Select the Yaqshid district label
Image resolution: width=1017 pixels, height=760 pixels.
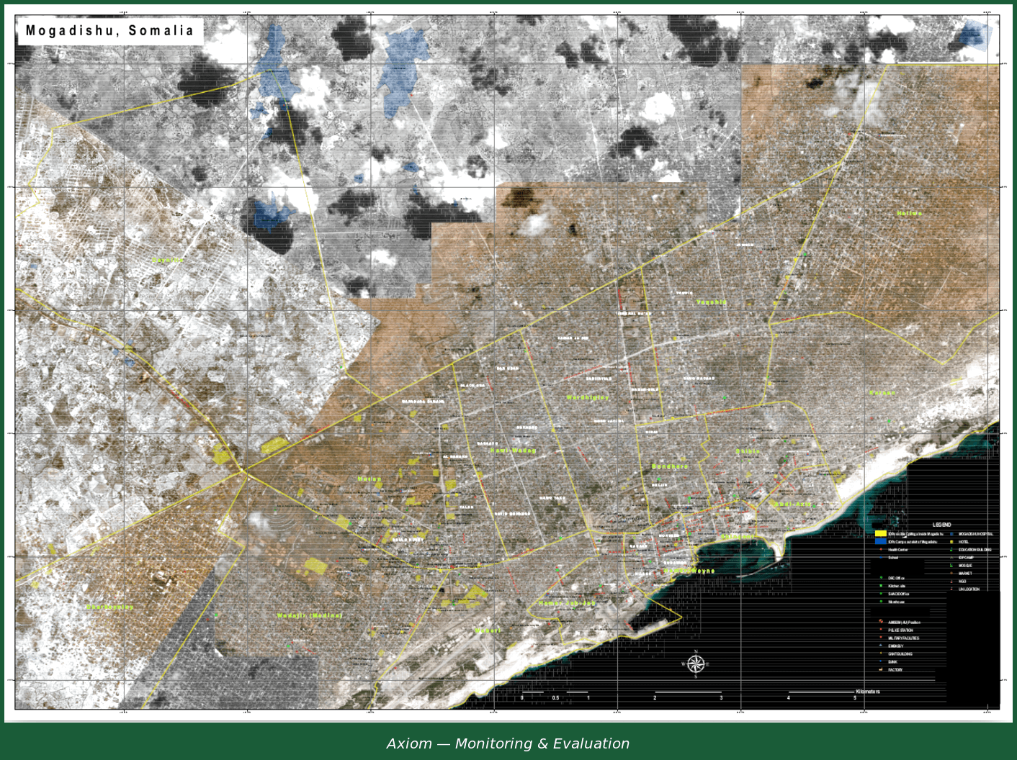pos(712,302)
